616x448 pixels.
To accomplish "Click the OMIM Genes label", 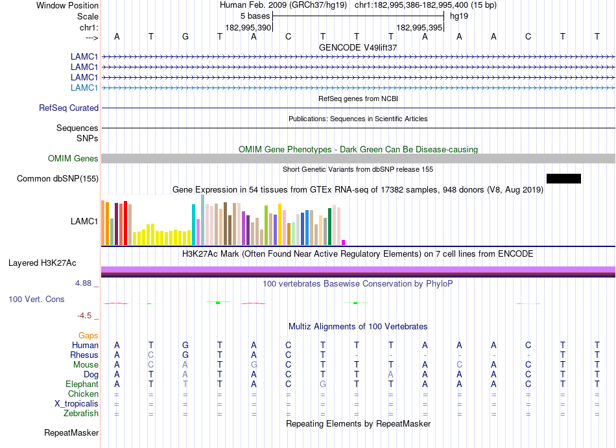I will 73,158.
